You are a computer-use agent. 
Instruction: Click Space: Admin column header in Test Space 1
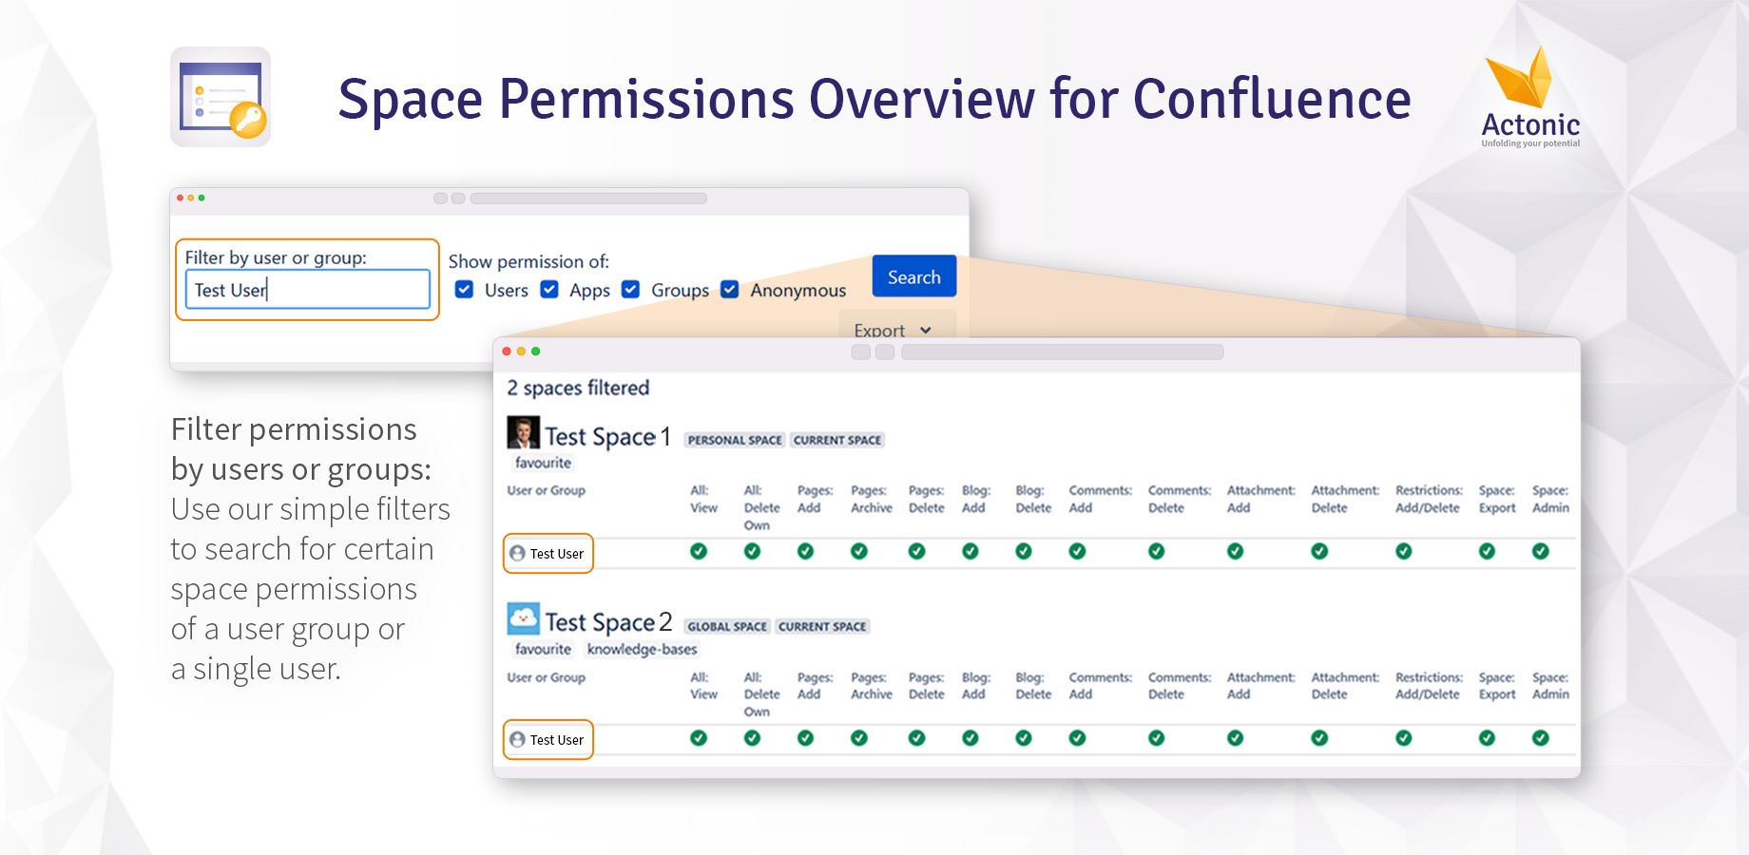click(x=1550, y=499)
